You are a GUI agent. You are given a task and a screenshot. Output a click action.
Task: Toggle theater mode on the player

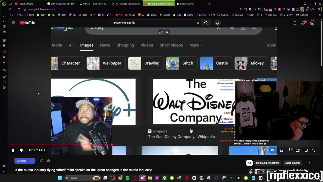[x=298, y=150]
